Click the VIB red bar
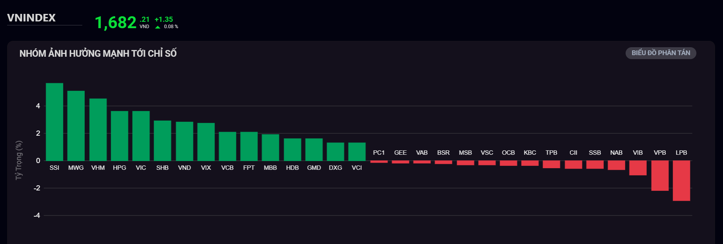This screenshot has height=244, width=723. (x=638, y=168)
